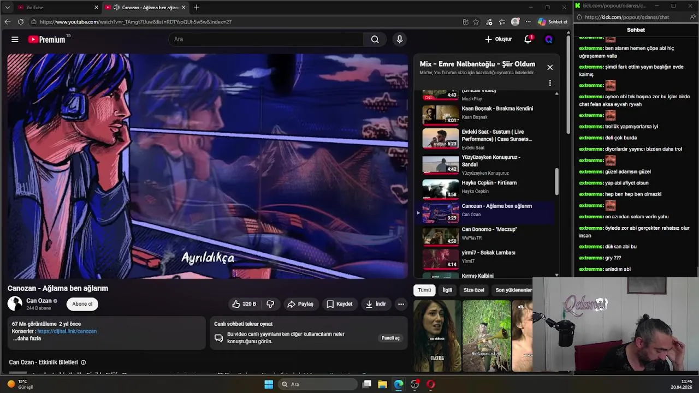Open Shorts thumbnail of woman in green jacket
The width and height of the screenshot is (699, 393).
(x=437, y=336)
